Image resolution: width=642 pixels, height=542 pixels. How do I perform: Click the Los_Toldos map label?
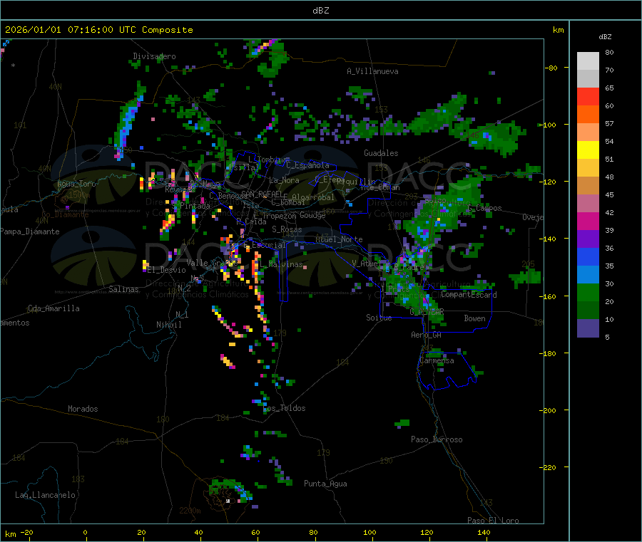tap(284, 408)
